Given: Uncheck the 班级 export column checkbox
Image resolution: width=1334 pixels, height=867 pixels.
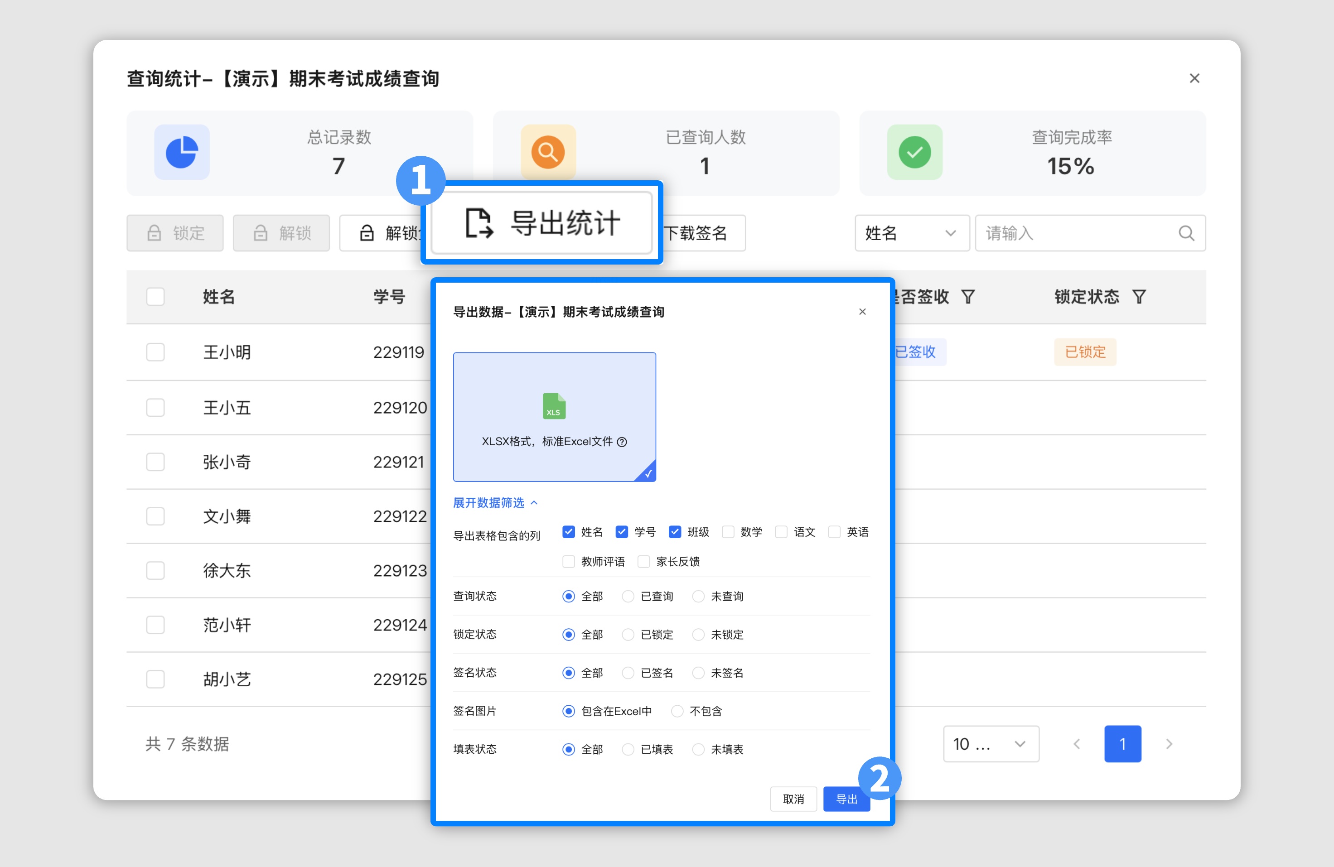Looking at the screenshot, I should pos(675,531).
